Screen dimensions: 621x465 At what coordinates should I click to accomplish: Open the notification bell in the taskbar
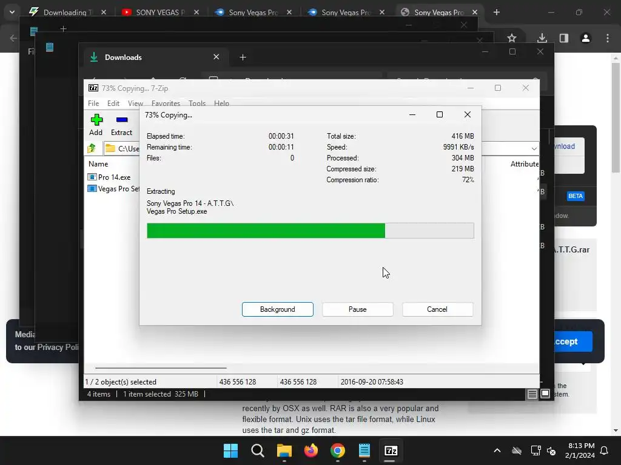coord(605,450)
